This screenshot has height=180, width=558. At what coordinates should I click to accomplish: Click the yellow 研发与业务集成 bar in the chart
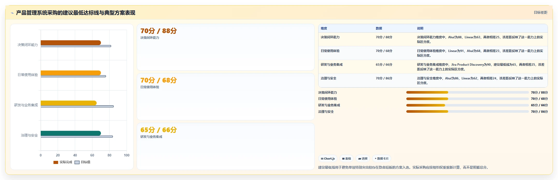coord(69,103)
